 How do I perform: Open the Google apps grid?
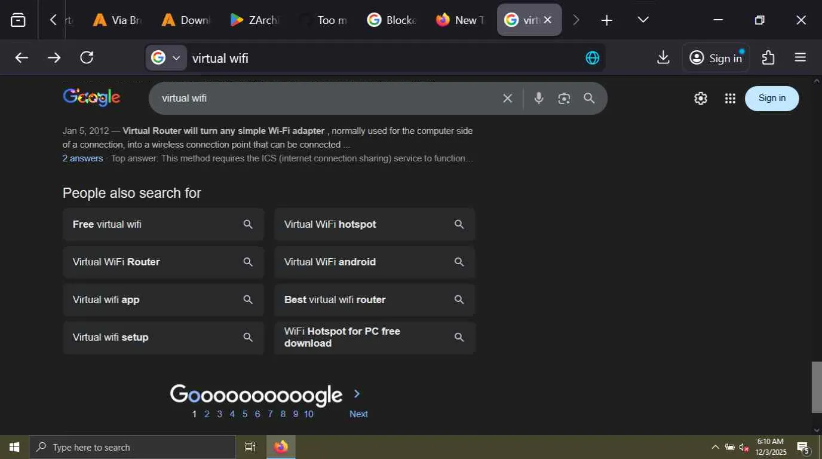[730, 99]
